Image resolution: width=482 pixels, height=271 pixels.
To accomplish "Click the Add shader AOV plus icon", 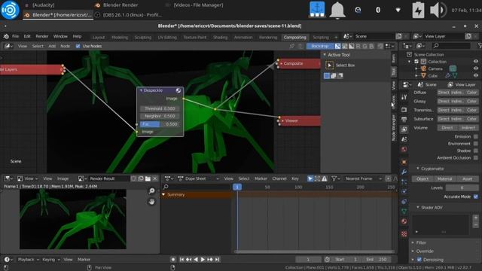I will 475,218.
